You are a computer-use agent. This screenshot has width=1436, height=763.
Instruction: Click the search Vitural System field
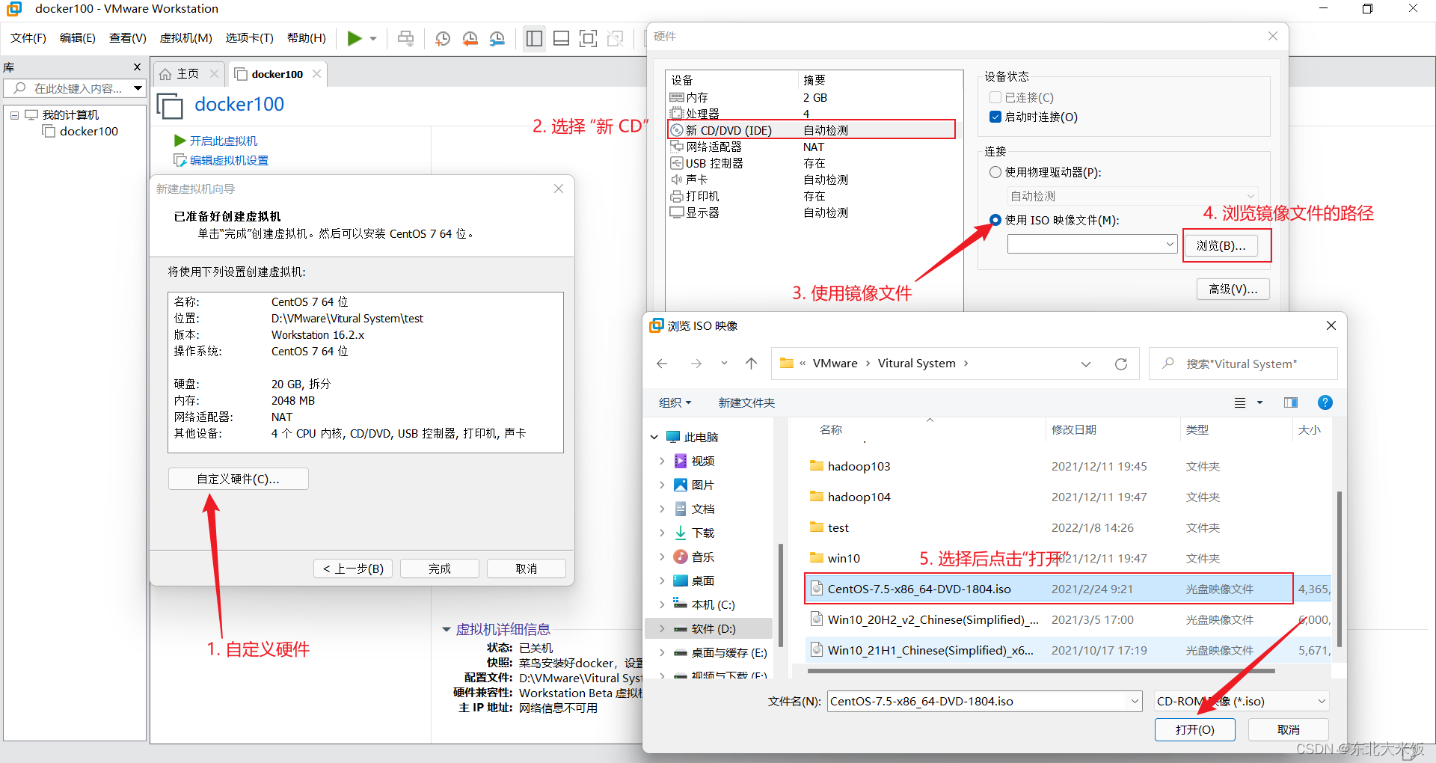(x=1243, y=364)
